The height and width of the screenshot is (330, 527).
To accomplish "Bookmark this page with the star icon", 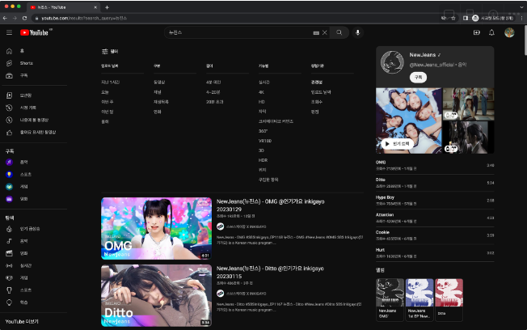I will click(453, 18).
